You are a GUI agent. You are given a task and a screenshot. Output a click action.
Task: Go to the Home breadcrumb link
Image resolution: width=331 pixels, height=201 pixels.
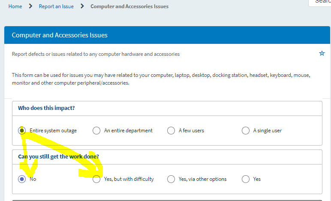[x=15, y=6]
